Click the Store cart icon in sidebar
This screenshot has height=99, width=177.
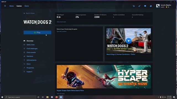(x=24, y=64)
